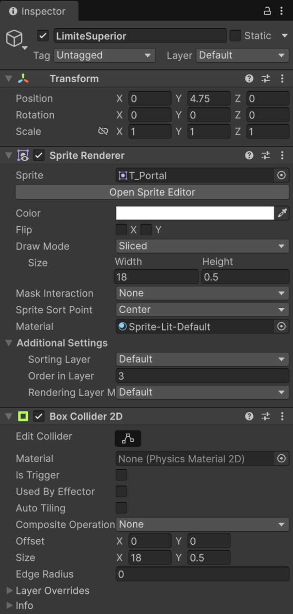This screenshot has height=614, width=293.
Task: Click the Rotation Z field
Action: click(x=268, y=115)
